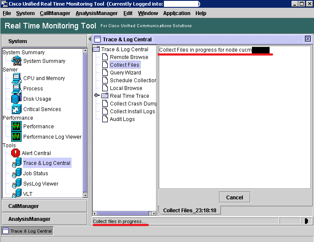Click the Trace & Log Central server icon in sidebar
314x242 pixels.
pyautogui.click(x=16, y=163)
